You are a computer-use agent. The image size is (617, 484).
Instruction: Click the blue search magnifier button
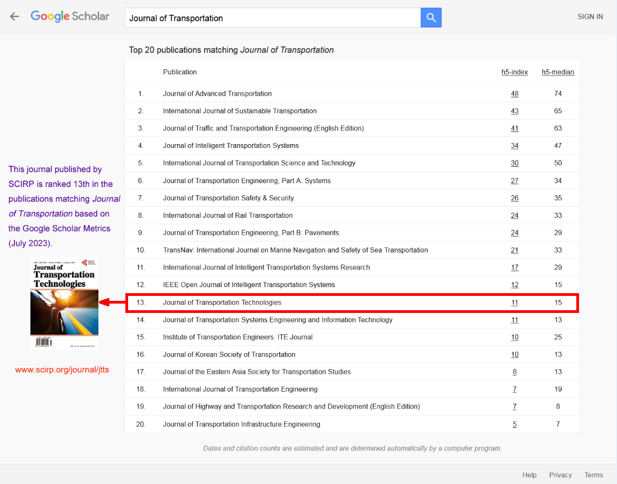point(431,18)
